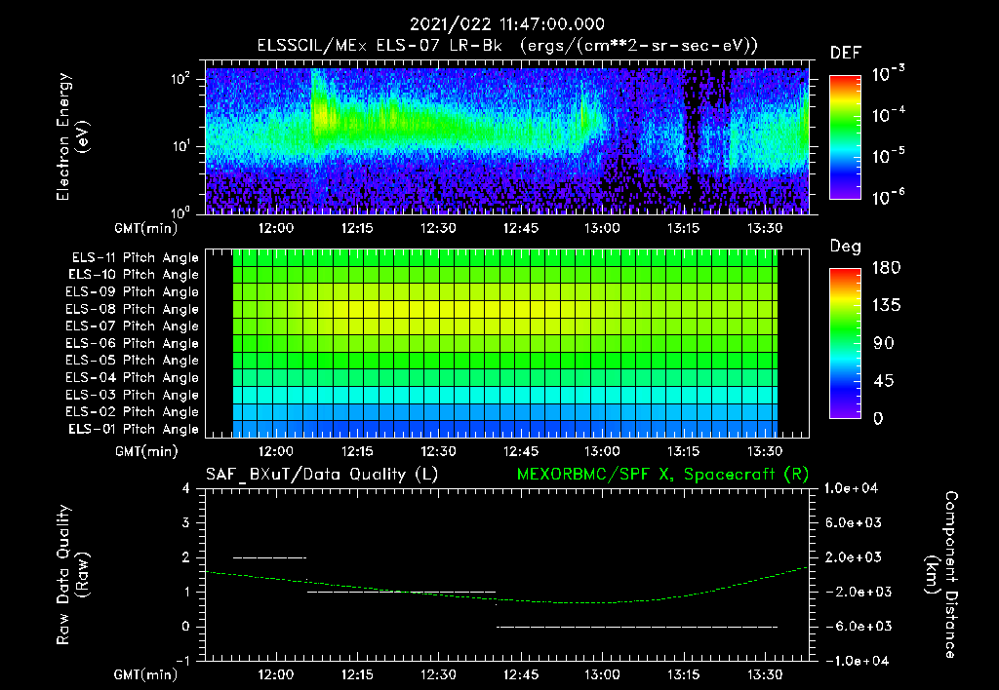Click the 45 tick on Deg colorbar
The width and height of the screenshot is (999, 690).
click(883, 381)
